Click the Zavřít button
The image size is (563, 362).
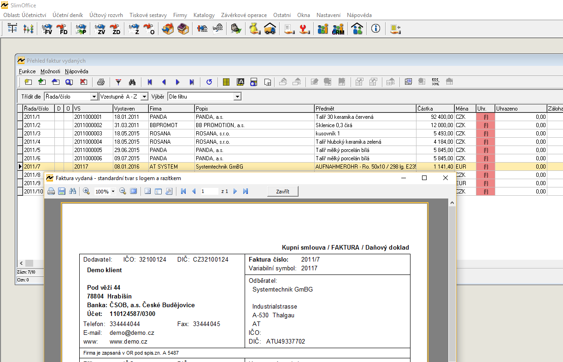pyautogui.click(x=283, y=191)
